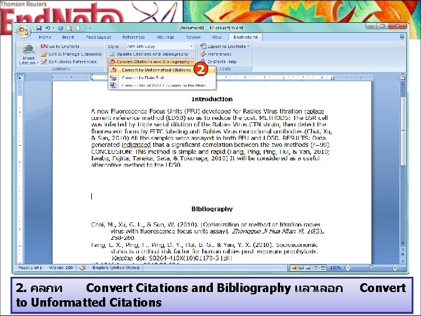Choose Convert Word 2007 Citations to EndNote
The image size is (421, 316).
point(162,85)
